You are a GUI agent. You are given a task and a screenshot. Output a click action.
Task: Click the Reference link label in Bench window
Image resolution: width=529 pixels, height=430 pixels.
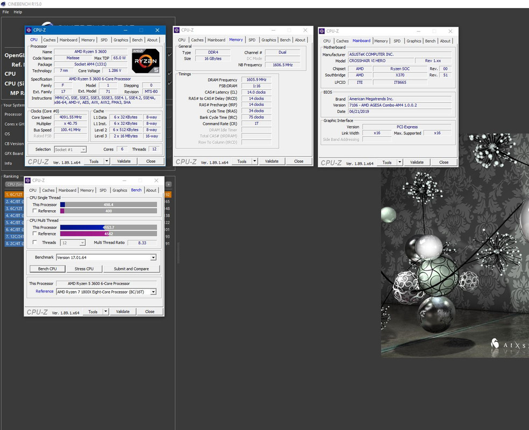[45, 291]
